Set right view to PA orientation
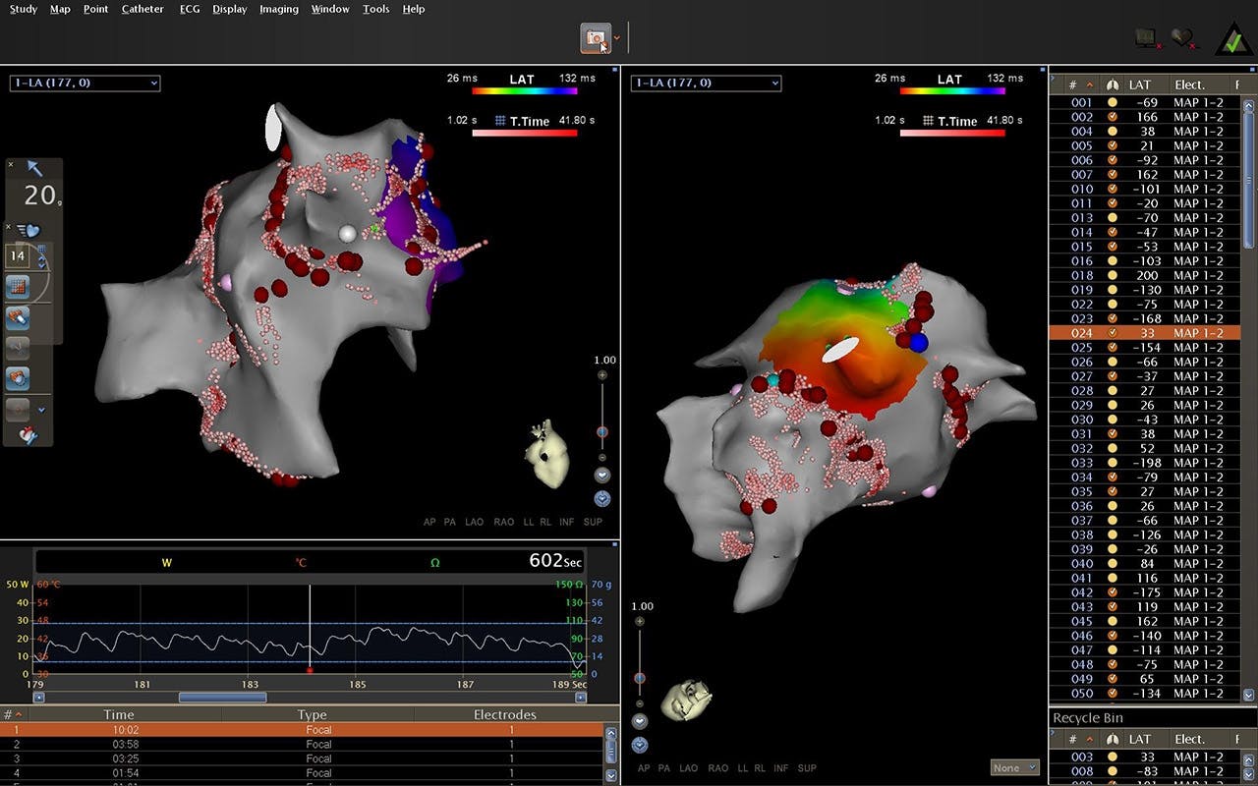Image resolution: width=1258 pixels, height=786 pixels. point(664,767)
